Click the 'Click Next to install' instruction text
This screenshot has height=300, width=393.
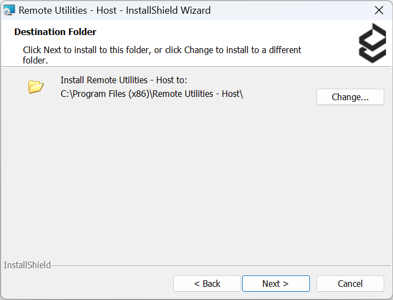[162, 50]
